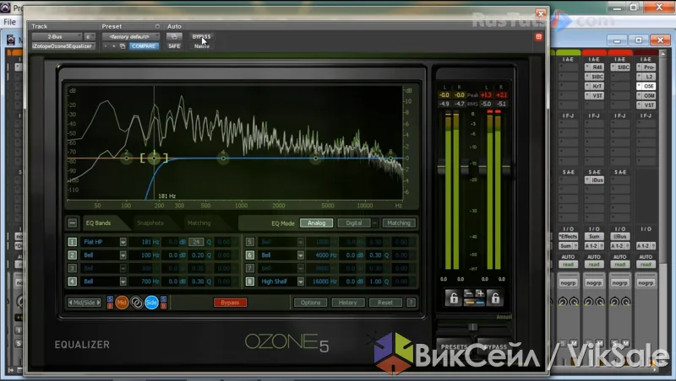Open the PRESETS button

[x=455, y=346]
